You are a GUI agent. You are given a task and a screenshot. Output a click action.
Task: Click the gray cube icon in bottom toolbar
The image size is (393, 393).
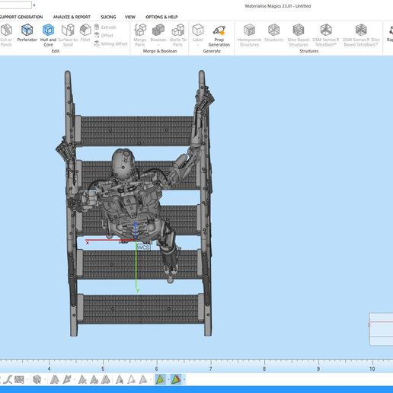tap(37, 379)
